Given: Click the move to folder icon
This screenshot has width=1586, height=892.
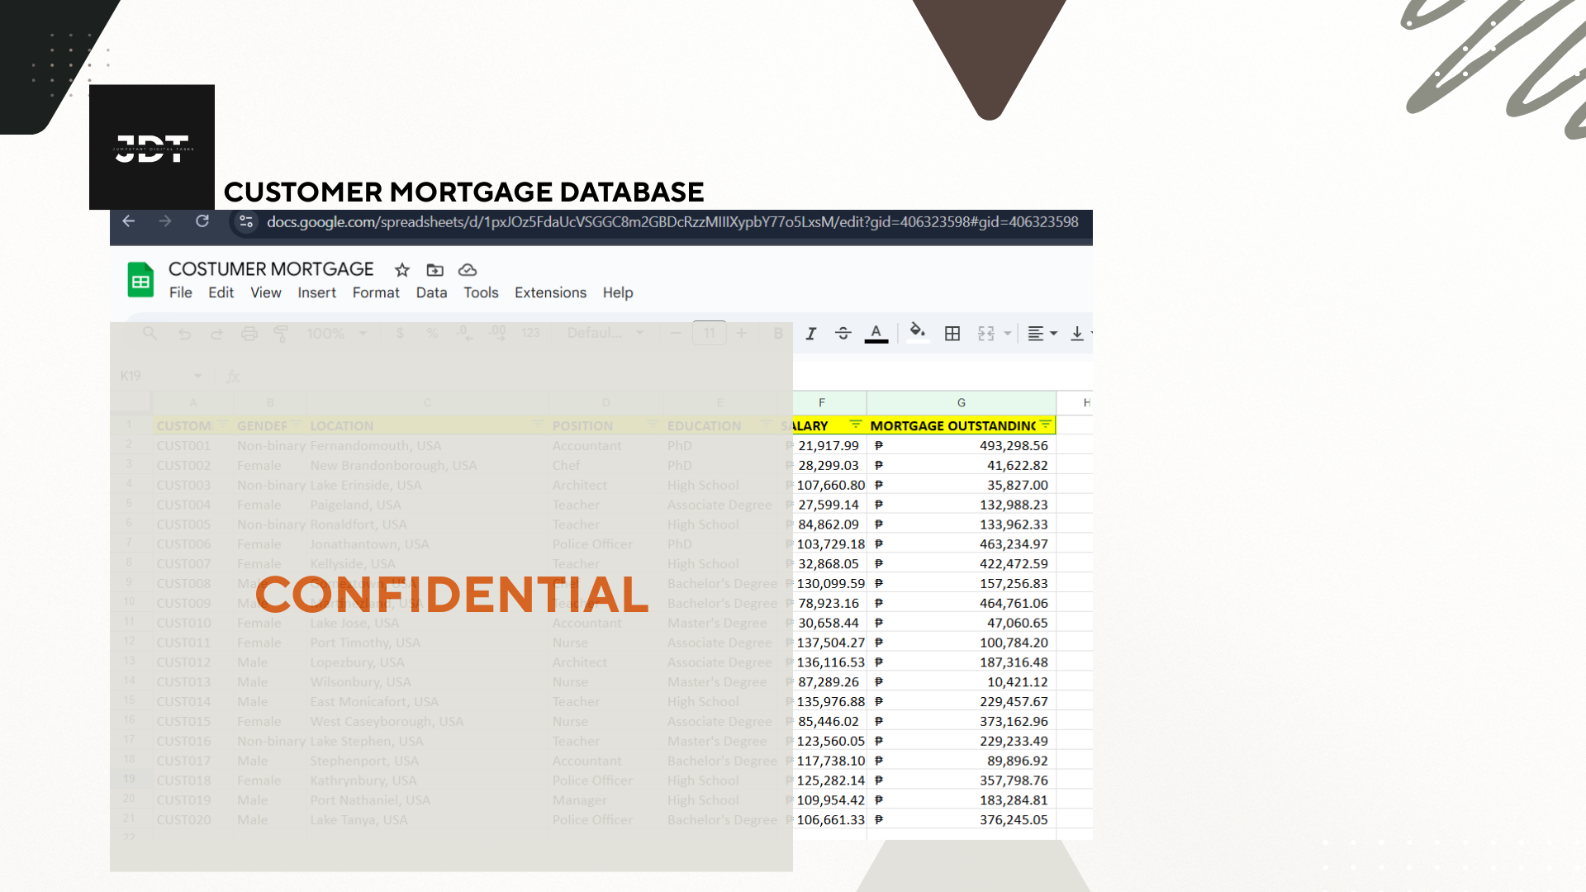Looking at the screenshot, I should (x=434, y=270).
